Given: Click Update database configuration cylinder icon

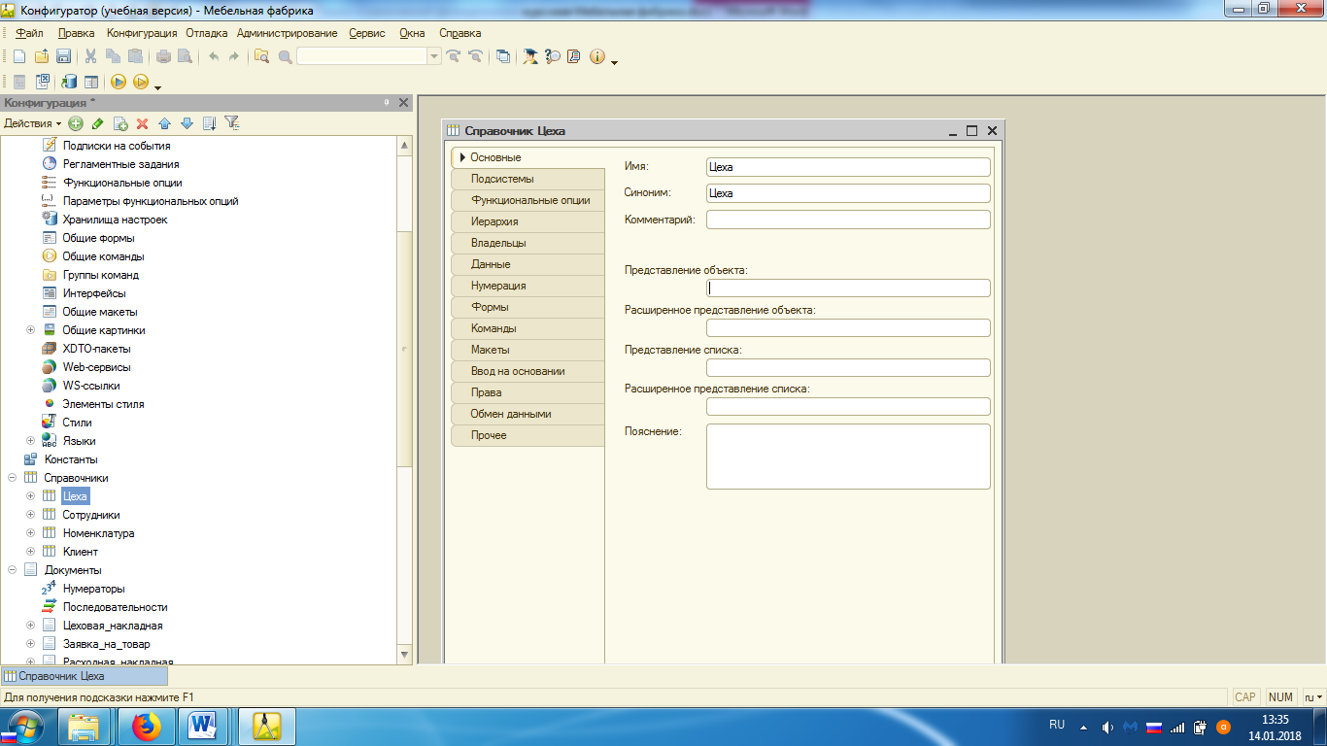Looking at the screenshot, I should point(69,82).
